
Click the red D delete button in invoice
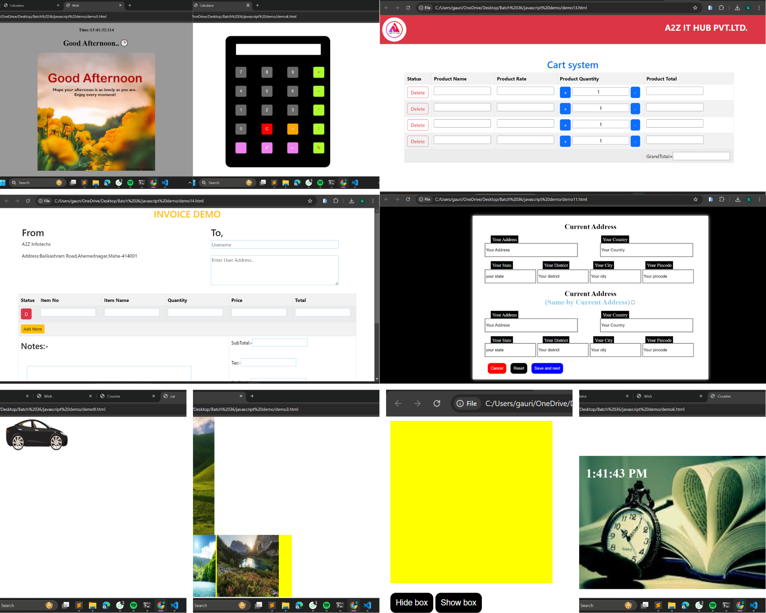[x=26, y=314]
